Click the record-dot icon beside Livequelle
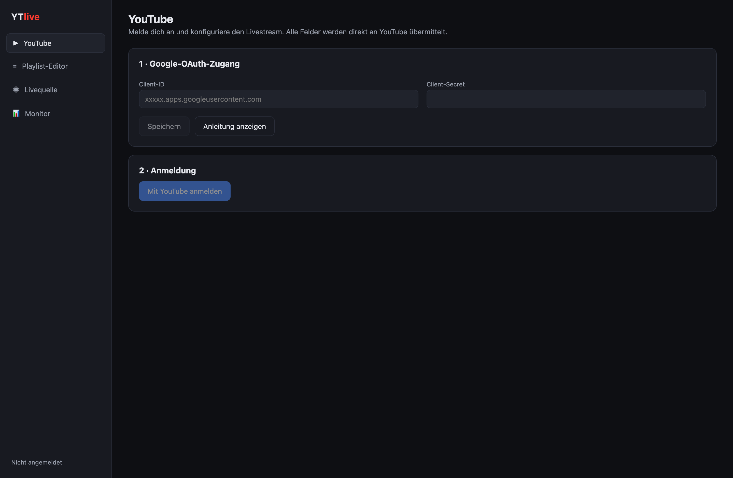The height and width of the screenshot is (478, 733). point(16,89)
